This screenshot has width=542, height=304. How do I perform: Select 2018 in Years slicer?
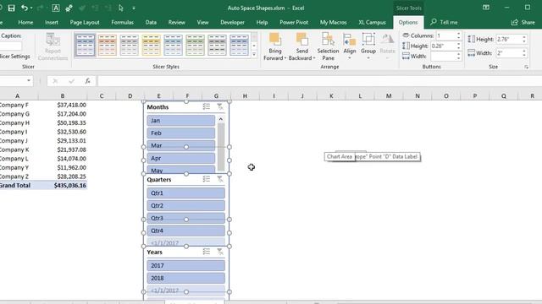point(186,278)
